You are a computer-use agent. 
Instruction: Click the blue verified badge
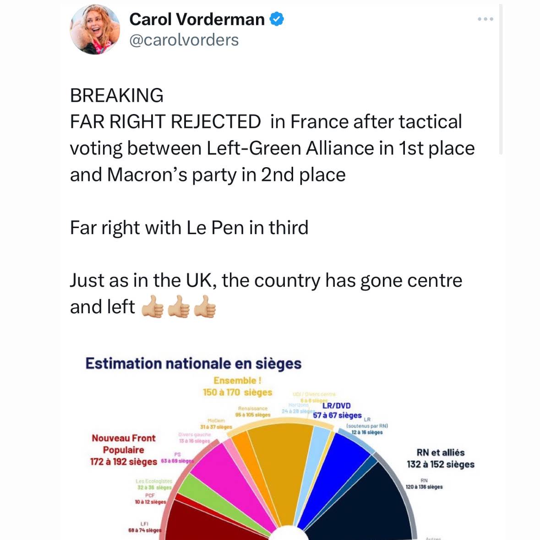277,19
